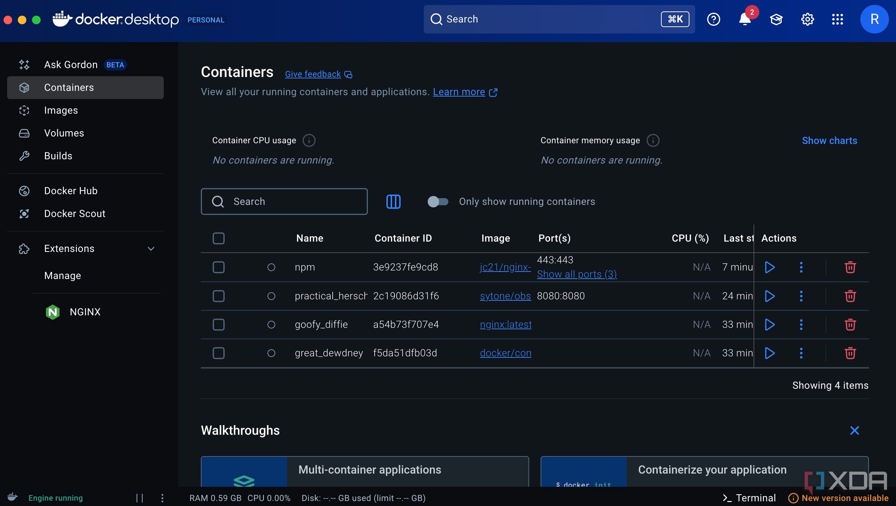Image resolution: width=896 pixels, height=506 pixels.
Task: Collapse the Extensions section chevron
Action: point(151,249)
